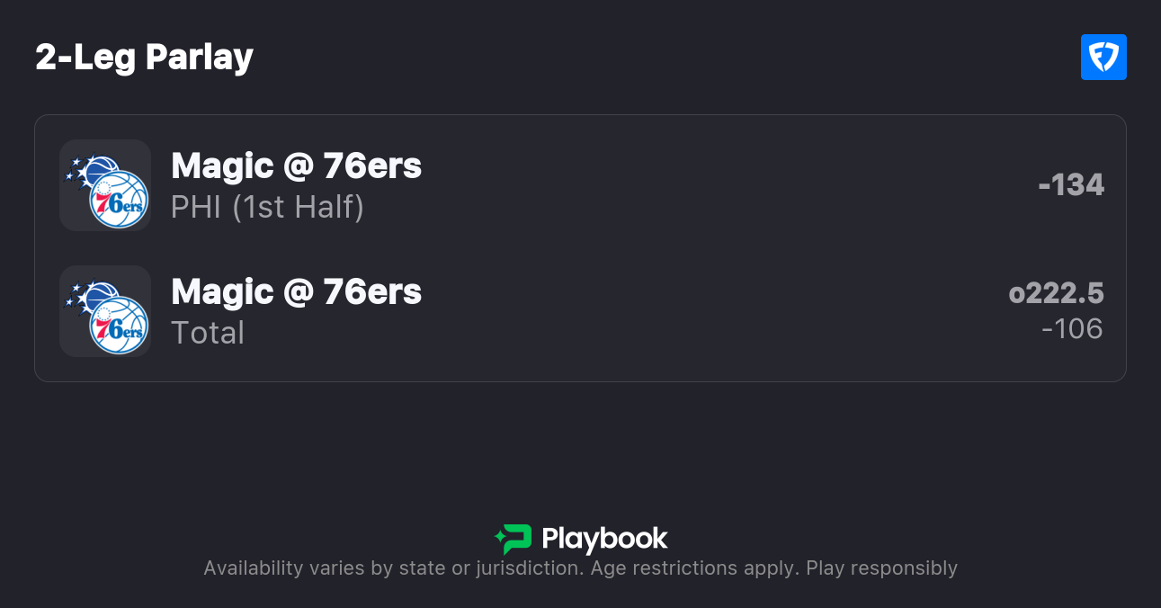1161x608 pixels.
Task: Select the Total bet type label
Action: (x=208, y=333)
